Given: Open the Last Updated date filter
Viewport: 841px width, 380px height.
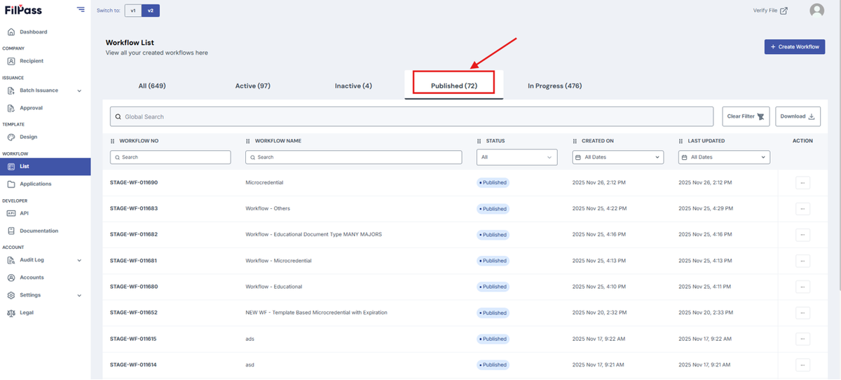Looking at the screenshot, I should pyautogui.click(x=724, y=158).
